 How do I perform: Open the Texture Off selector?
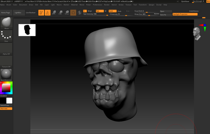tap(6, 61)
